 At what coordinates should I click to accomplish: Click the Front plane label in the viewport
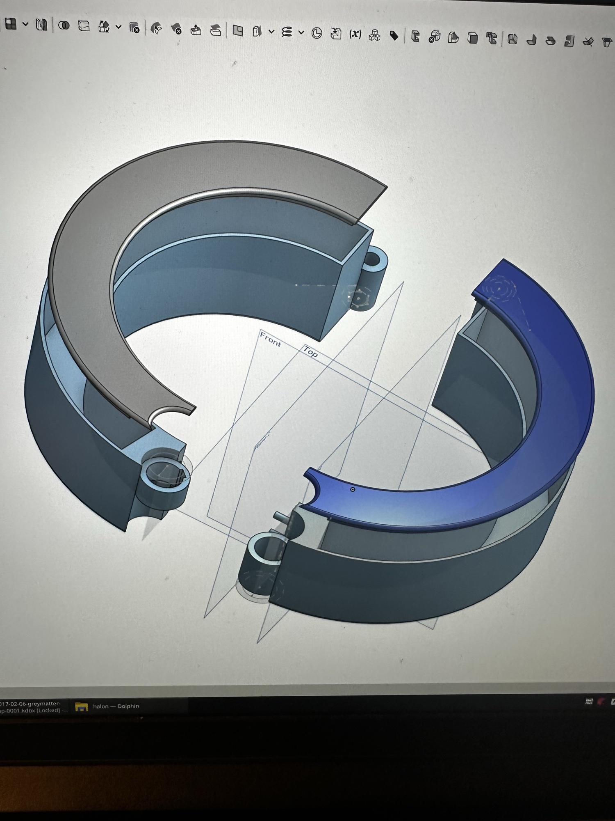(x=271, y=340)
